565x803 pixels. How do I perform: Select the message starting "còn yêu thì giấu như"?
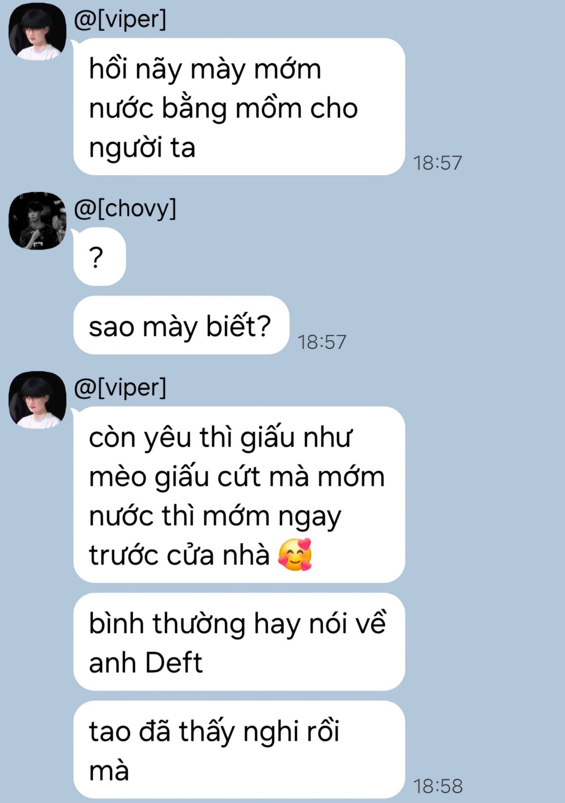tap(239, 494)
